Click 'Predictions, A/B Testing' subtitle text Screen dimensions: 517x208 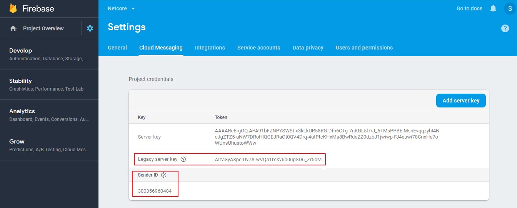click(x=49, y=150)
